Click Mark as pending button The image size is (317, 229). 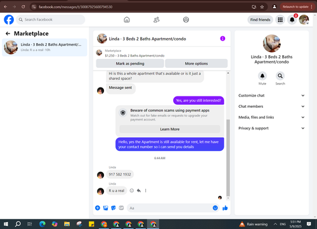point(130,63)
